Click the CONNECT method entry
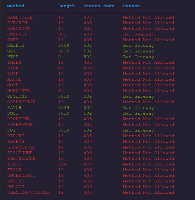Viewport: 195px width, 200px height. [x=17, y=34]
